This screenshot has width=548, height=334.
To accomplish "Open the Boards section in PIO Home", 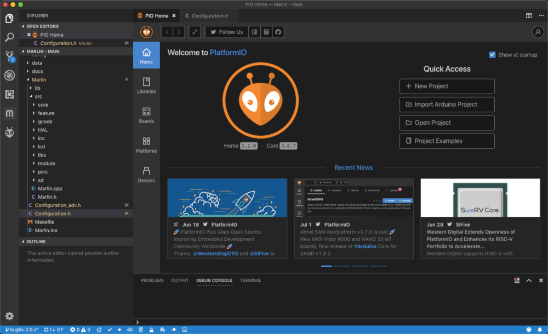I will (146, 115).
